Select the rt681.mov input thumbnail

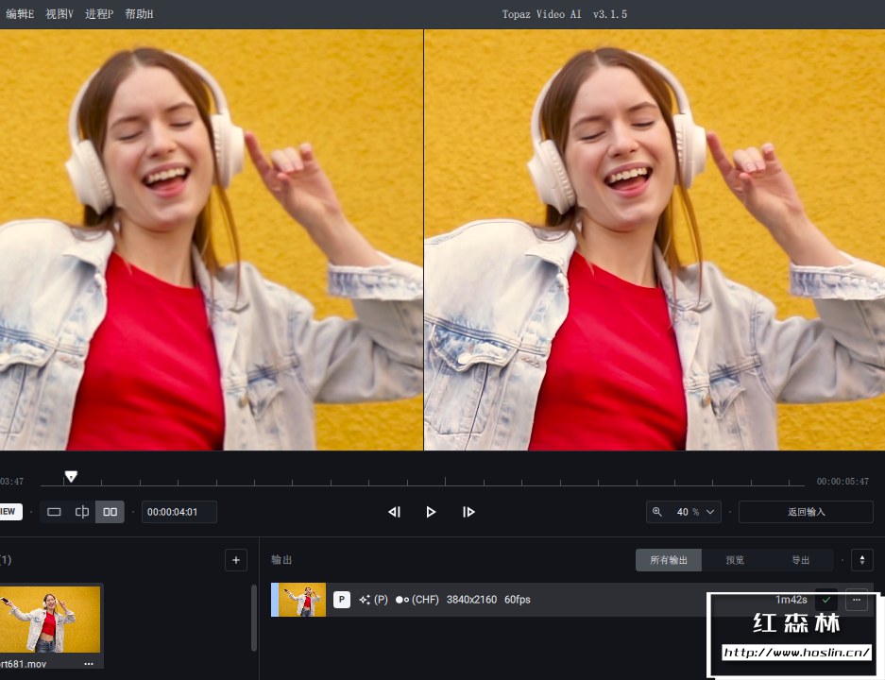pos(51,619)
